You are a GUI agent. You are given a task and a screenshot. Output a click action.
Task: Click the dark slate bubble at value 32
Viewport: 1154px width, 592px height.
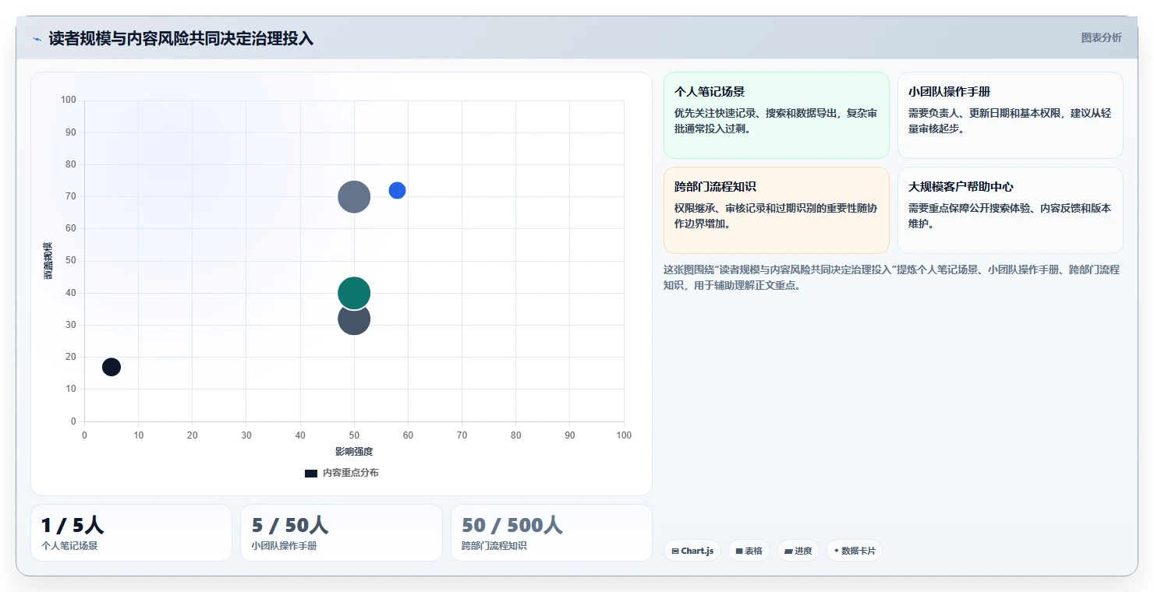pos(354,321)
